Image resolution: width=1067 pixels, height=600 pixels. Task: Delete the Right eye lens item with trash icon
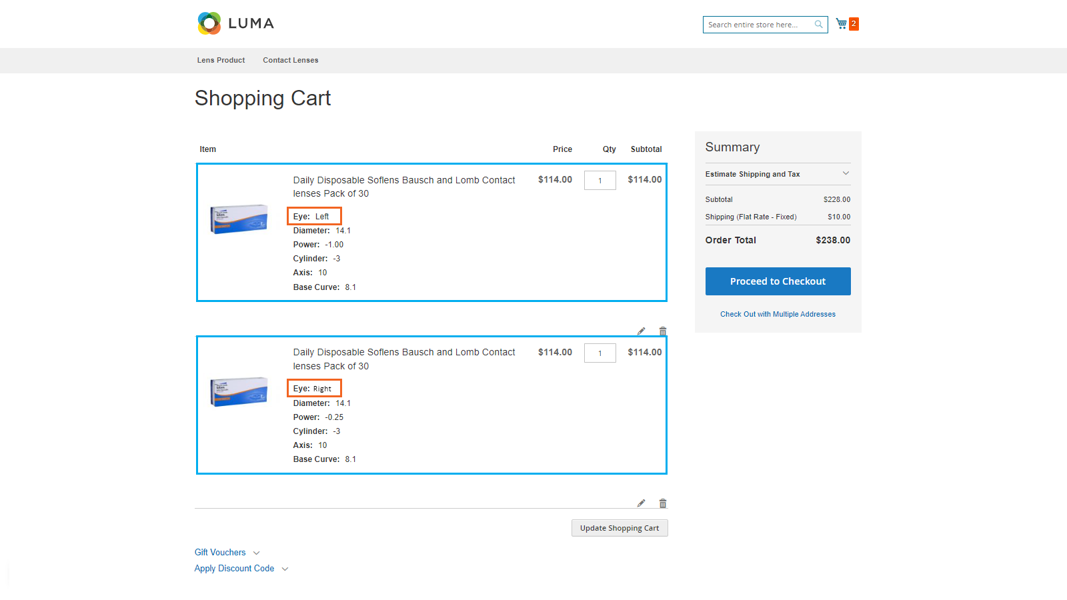tap(663, 503)
